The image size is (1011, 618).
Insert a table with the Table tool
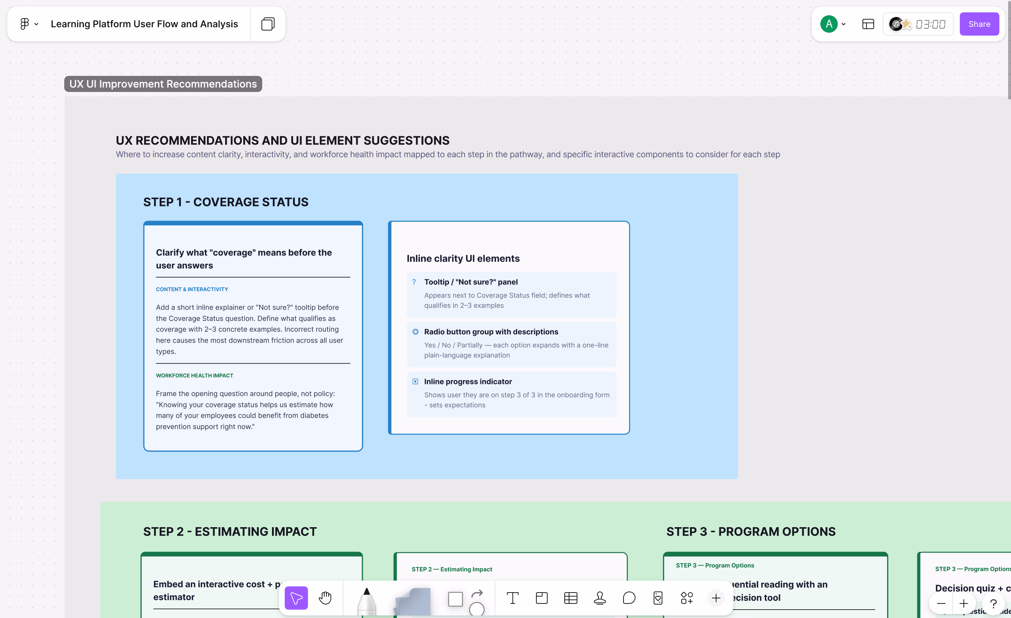click(x=571, y=598)
